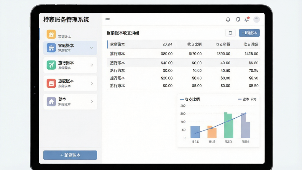Select the 家庭账本 table header row
The height and width of the screenshot is (170, 302).
click(183, 44)
